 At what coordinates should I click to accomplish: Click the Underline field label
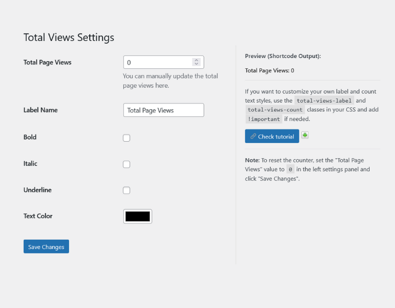[x=37, y=190]
